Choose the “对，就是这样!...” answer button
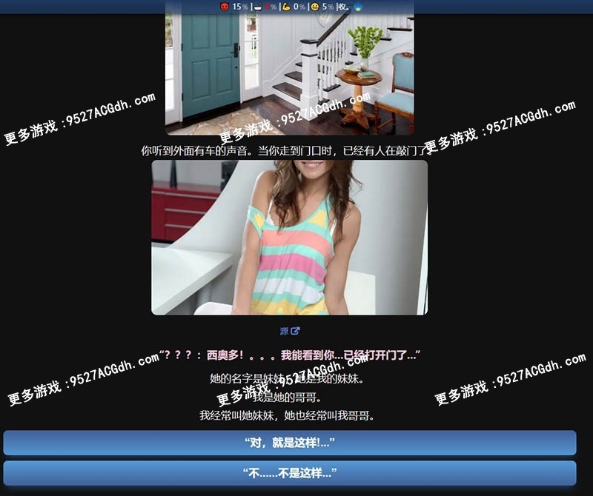Screen dimensions: 593x496 (x=289, y=443)
